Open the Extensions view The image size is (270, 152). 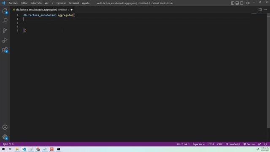pyautogui.click(x=5, y=50)
